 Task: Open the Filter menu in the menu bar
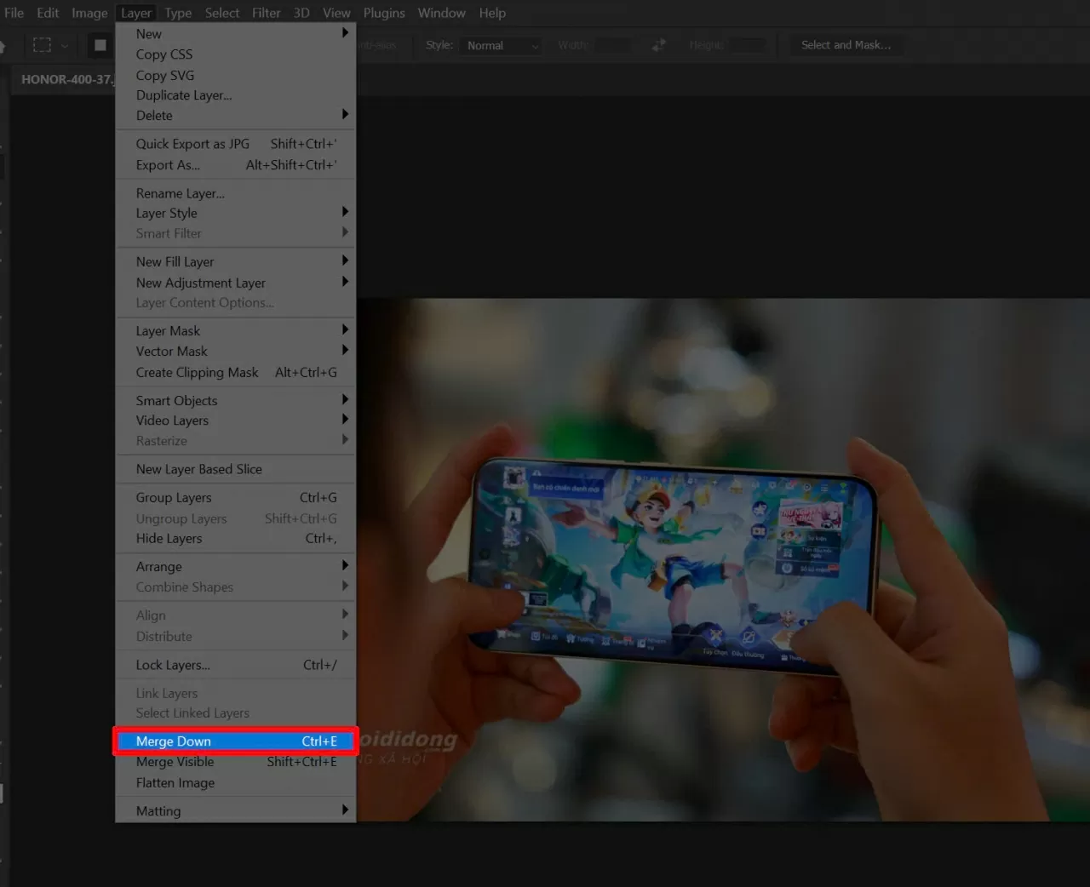tap(266, 13)
